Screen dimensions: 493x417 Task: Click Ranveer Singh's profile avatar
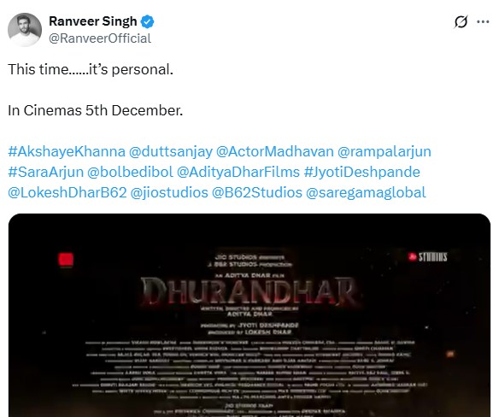25,30
